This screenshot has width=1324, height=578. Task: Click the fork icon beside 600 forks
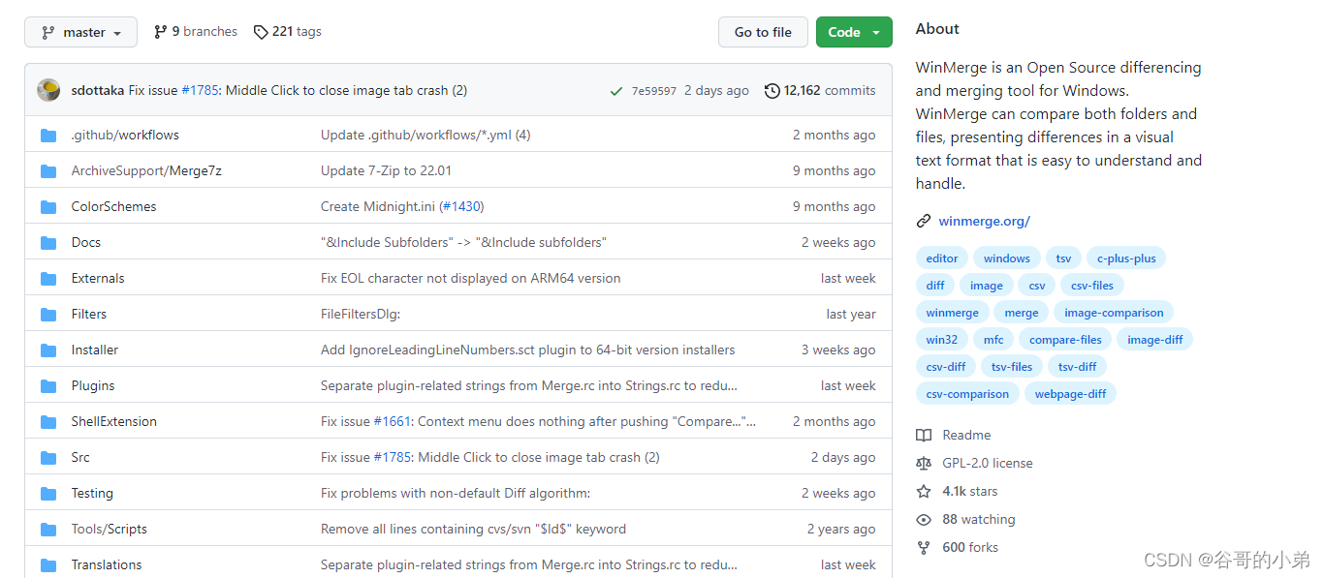click(924, 548)
